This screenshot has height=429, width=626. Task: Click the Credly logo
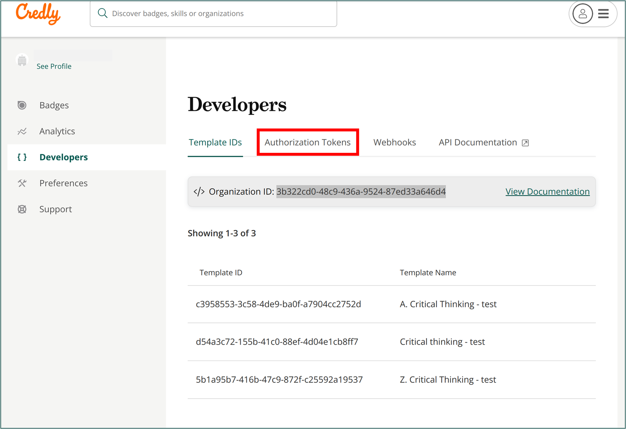[x=38, y=14]
